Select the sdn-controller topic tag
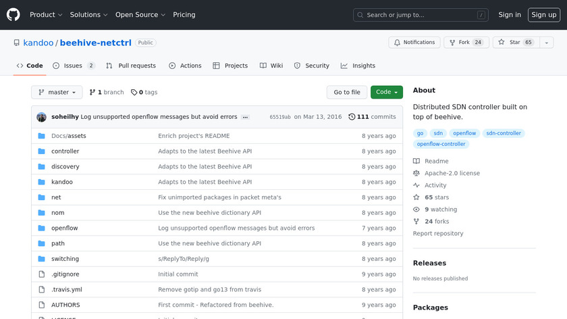The height and width of the screenshot is (319, 567). click(504, 133)
